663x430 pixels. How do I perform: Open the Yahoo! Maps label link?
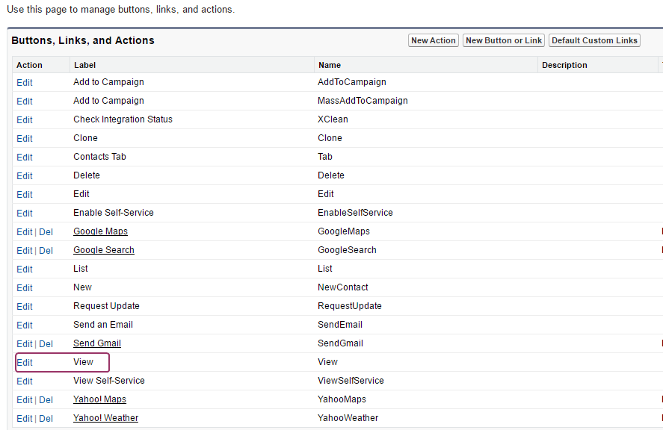(x=99, y=399)
